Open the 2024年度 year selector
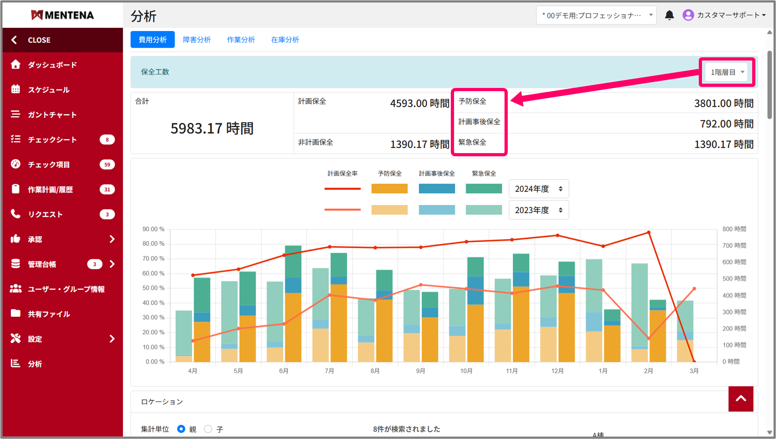 [538, 189]
